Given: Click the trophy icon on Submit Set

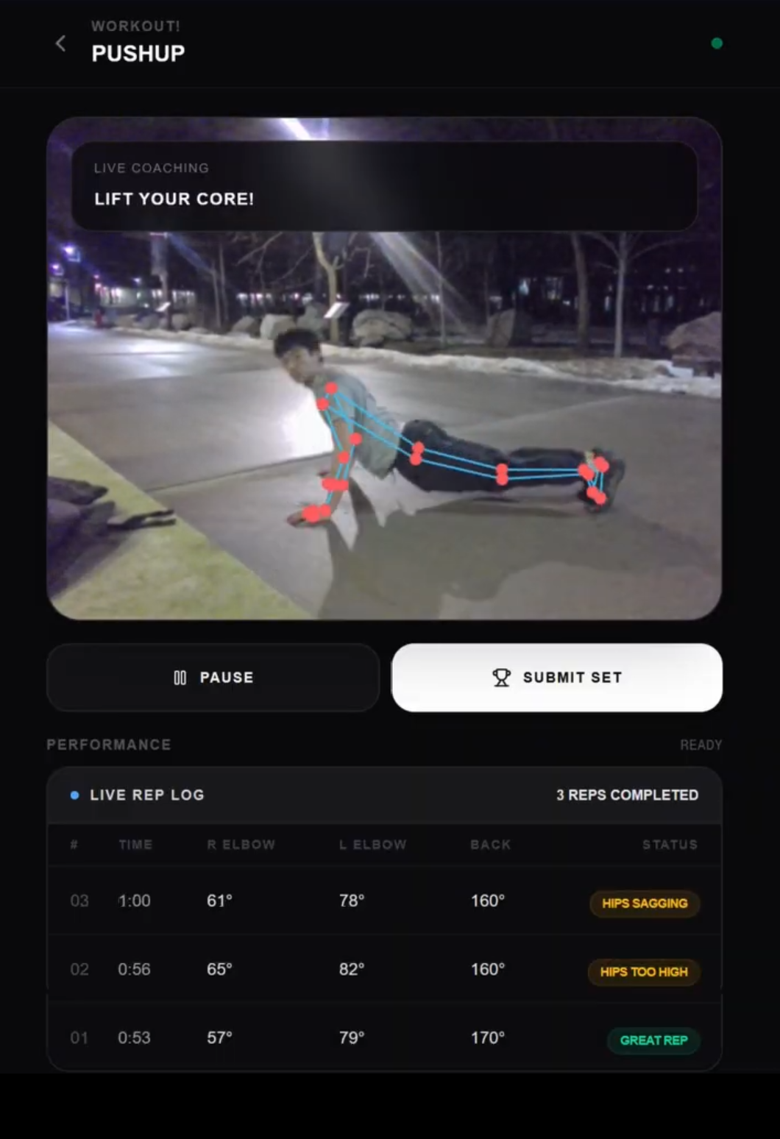Looking at the screenshot, I should (x=501, y=678).
